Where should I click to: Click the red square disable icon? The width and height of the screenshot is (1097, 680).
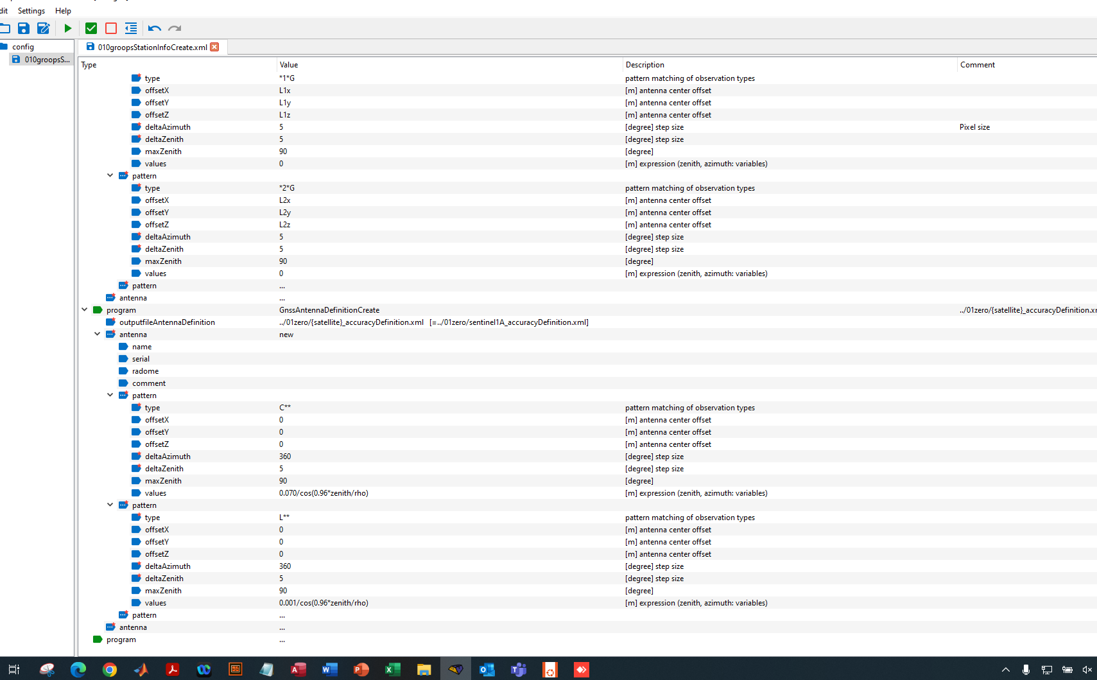[110, 28]
